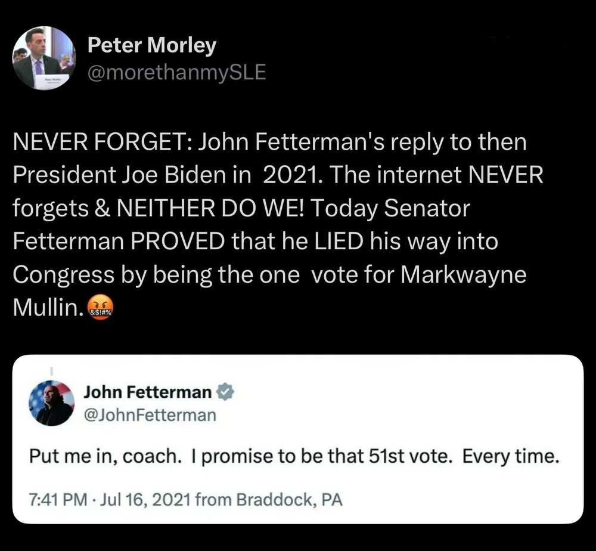Click Peter Morley's profile picture

(44, 58)
